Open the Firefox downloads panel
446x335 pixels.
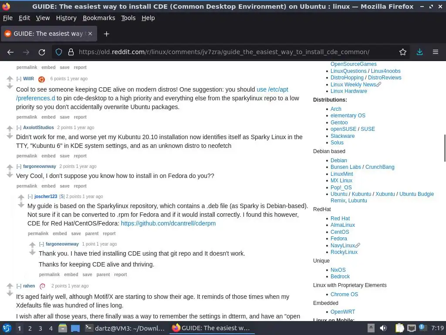click(419, 52)
